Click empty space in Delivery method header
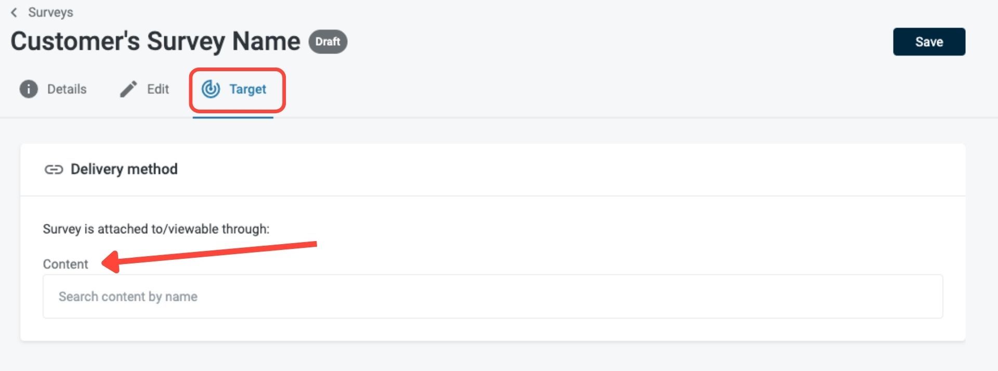The width and height of the screenshot is (998, 371). click(x=572, y=169)
